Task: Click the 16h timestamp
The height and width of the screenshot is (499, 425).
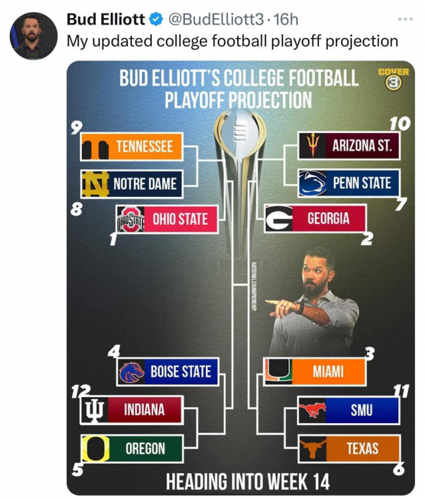Action: pos(286,21)
